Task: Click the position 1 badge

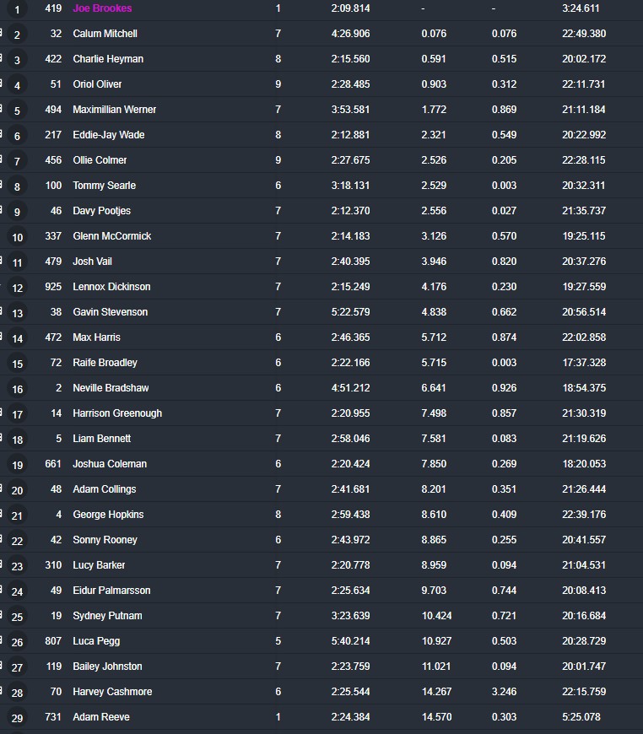Action: [17, 9]
